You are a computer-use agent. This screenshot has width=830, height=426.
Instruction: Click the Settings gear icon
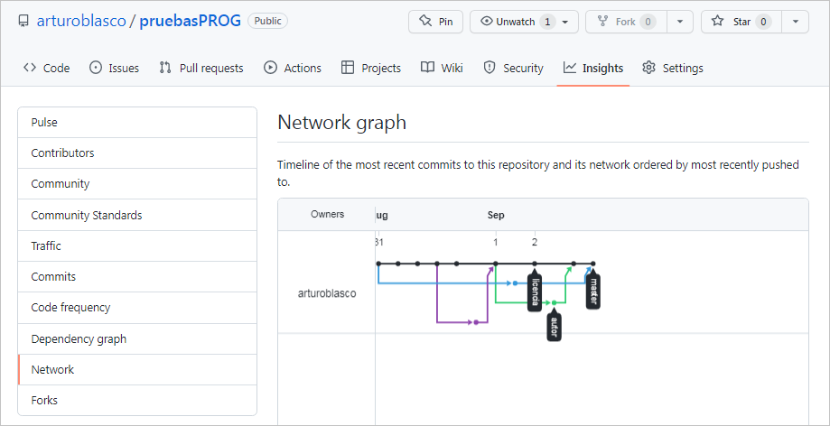coord(649,68)
